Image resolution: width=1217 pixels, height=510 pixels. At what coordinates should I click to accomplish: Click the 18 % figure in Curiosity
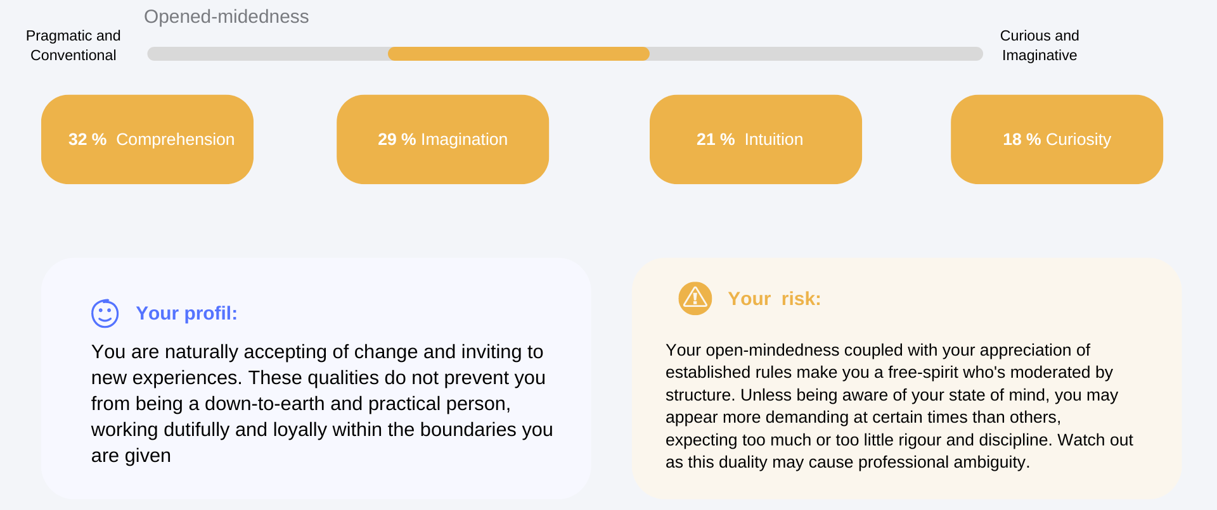[1022, 139]
